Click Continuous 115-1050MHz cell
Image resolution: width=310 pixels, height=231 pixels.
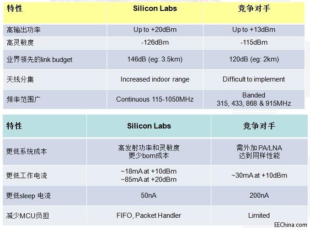click(155, 99)
